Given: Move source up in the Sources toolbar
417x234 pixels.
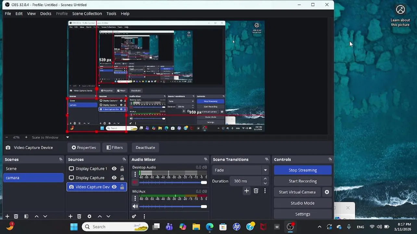Looking at the screenshot, I should 100,216.
